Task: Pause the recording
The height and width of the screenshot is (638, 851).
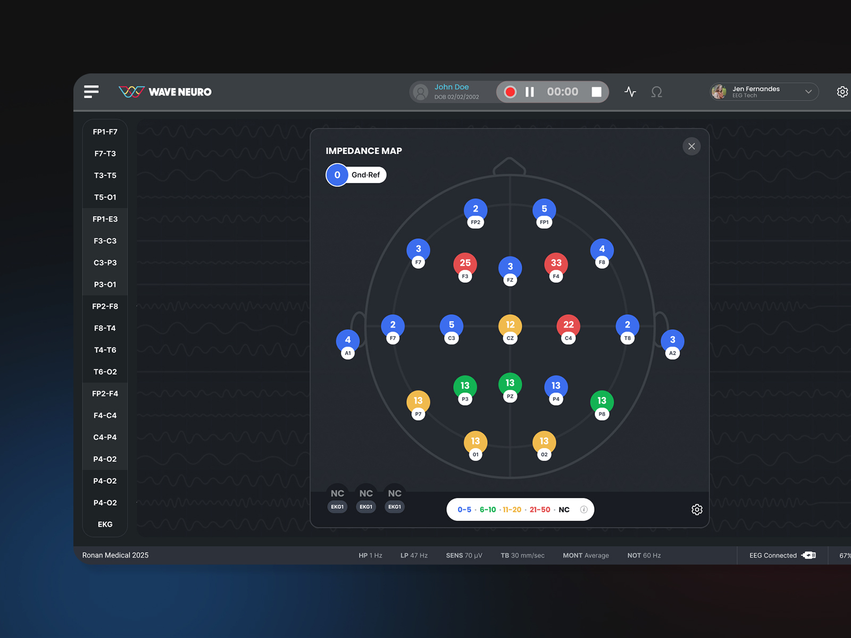Action: 530,92
